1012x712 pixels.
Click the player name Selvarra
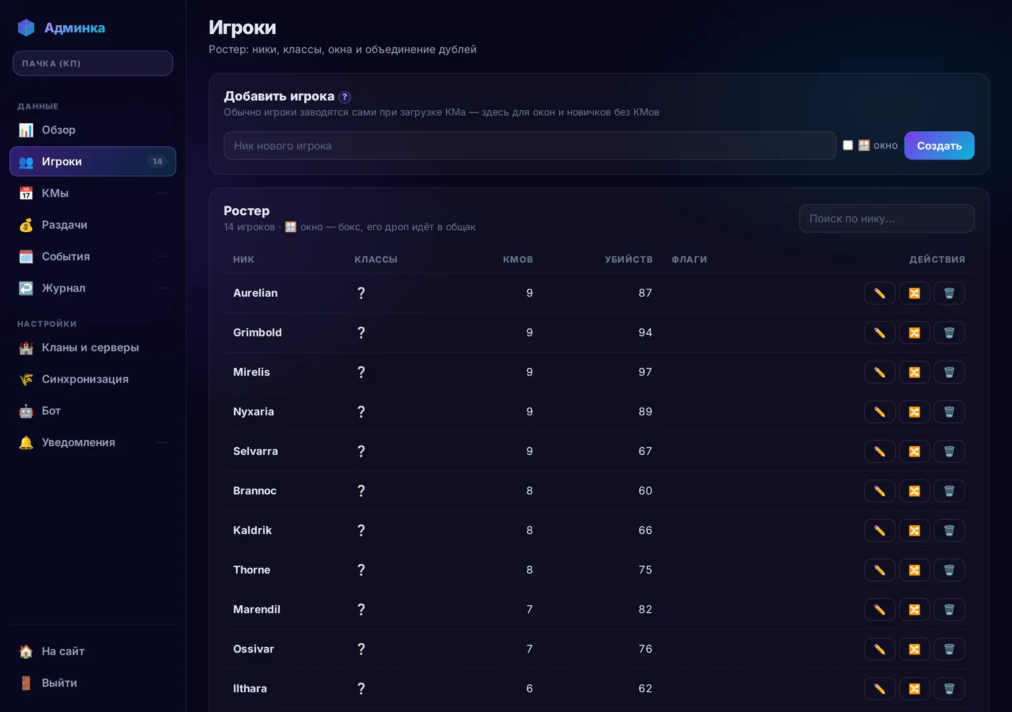[256, 451]
